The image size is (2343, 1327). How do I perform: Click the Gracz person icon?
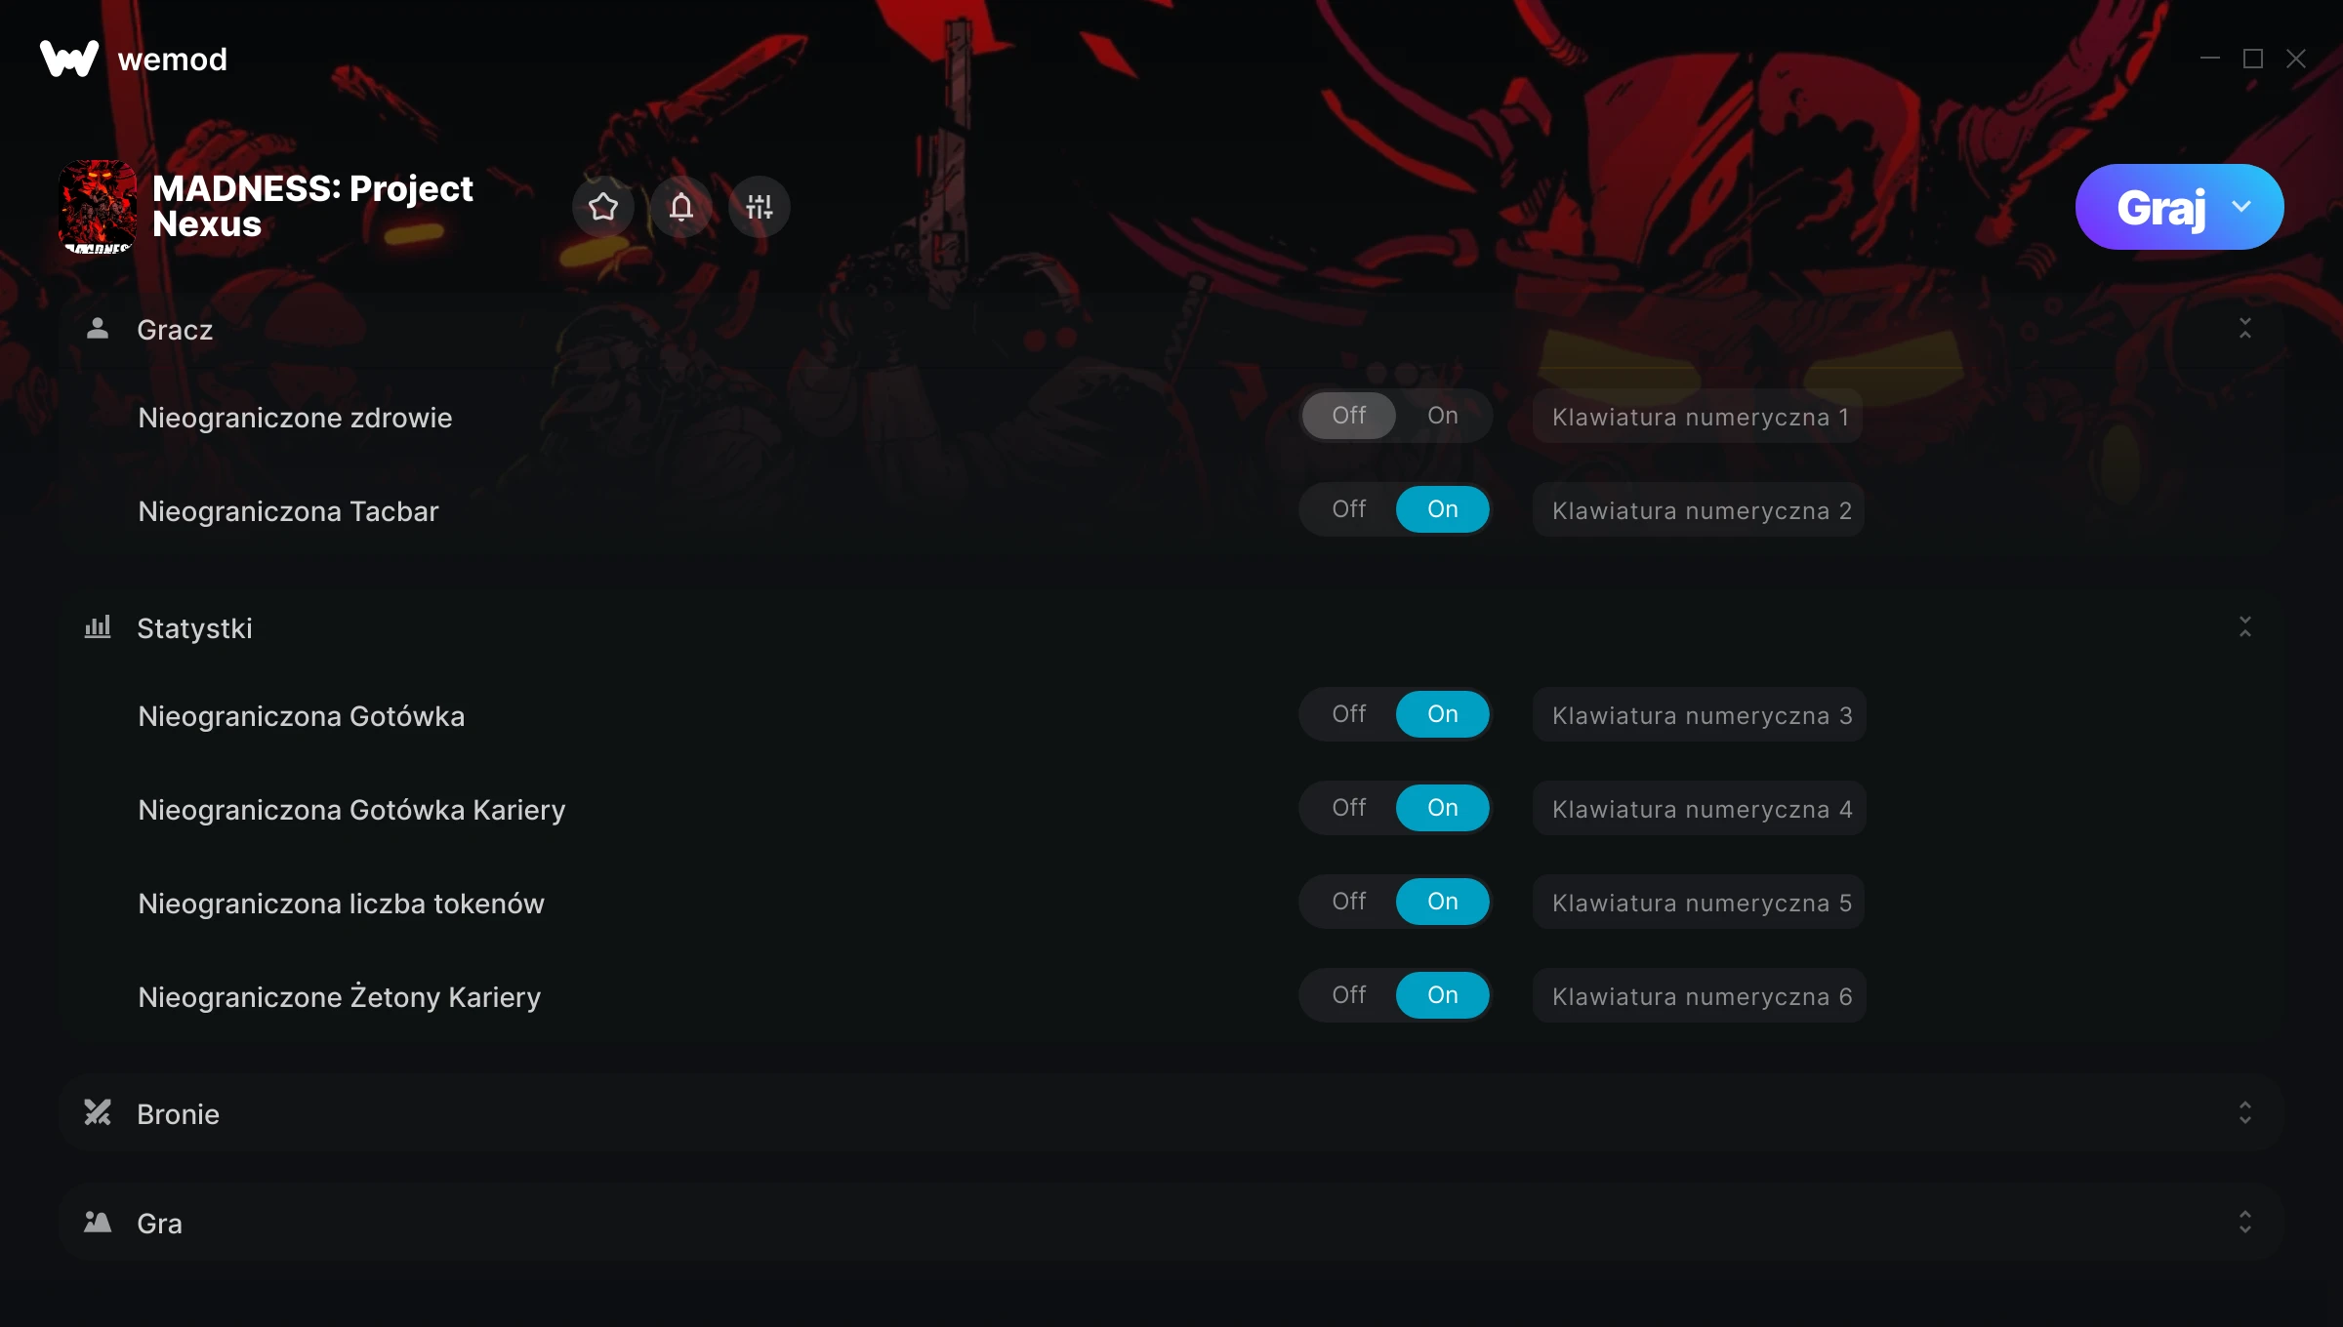98,329
